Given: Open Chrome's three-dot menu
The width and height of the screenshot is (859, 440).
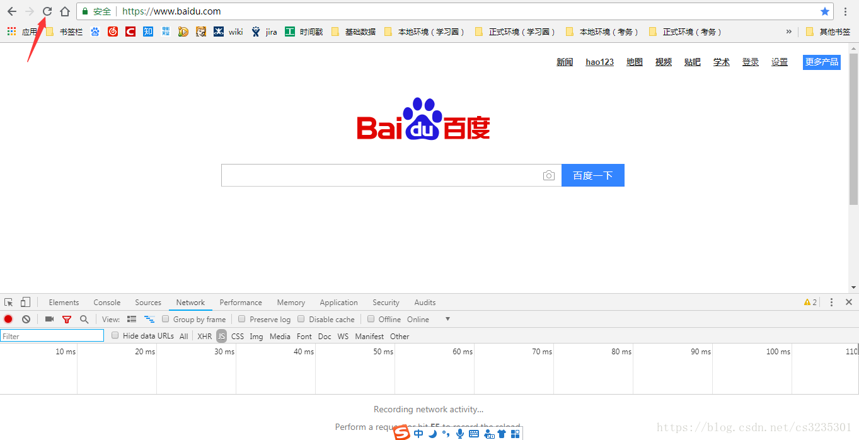Looking at the screenshot, I should point(845,11).
